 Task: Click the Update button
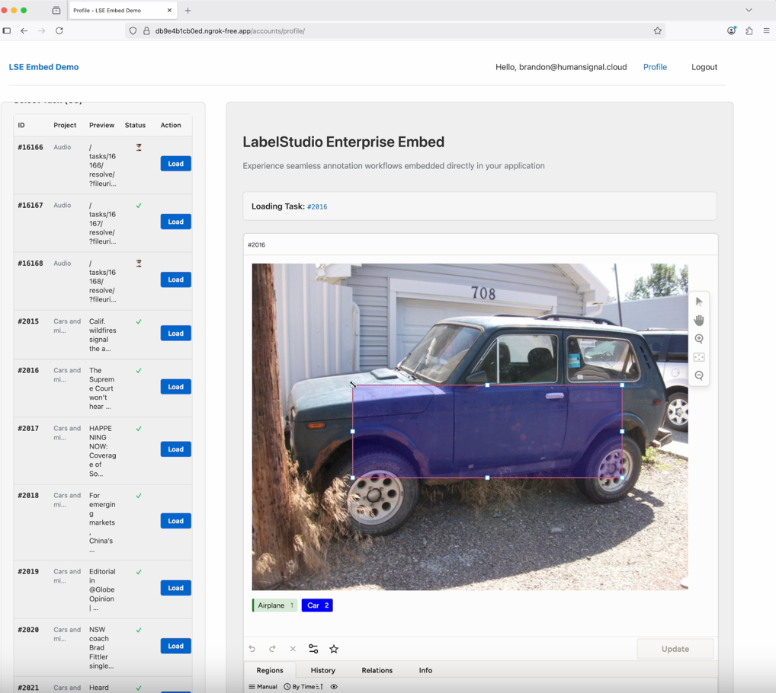tap(675, 649)
